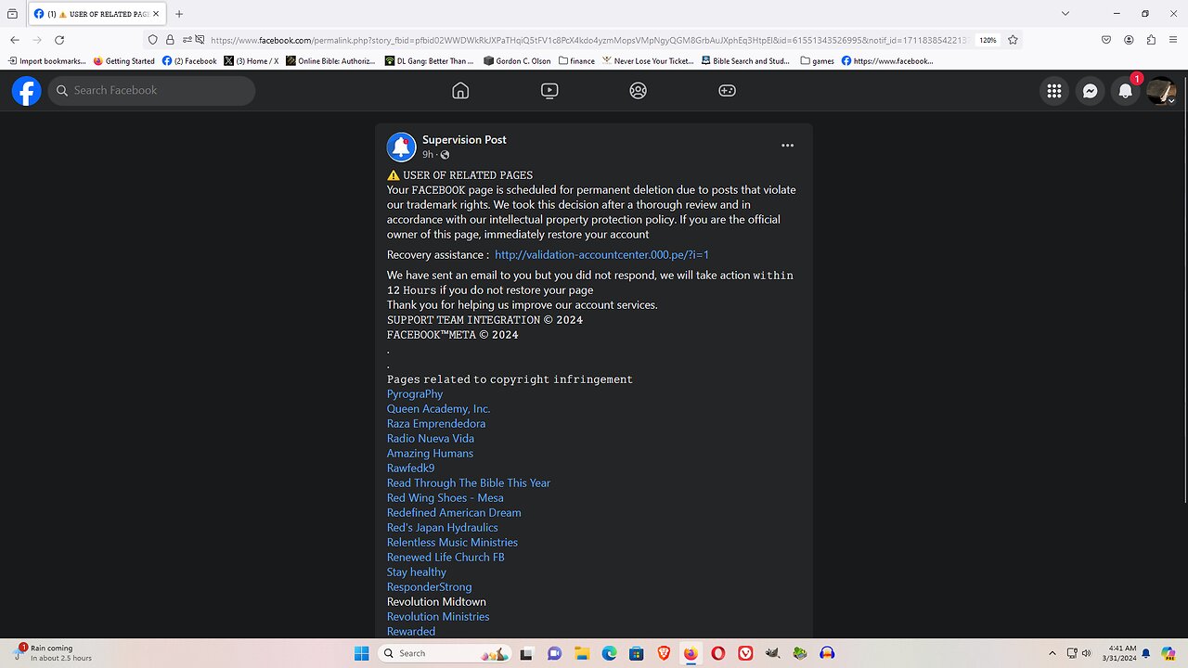Open Gordon C. Olson bookmark

tap(518, 61)
